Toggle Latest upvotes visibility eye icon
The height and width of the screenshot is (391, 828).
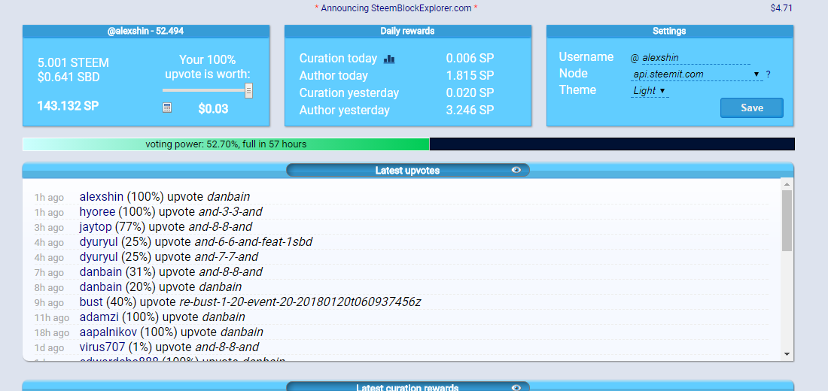tap(516, 170)
